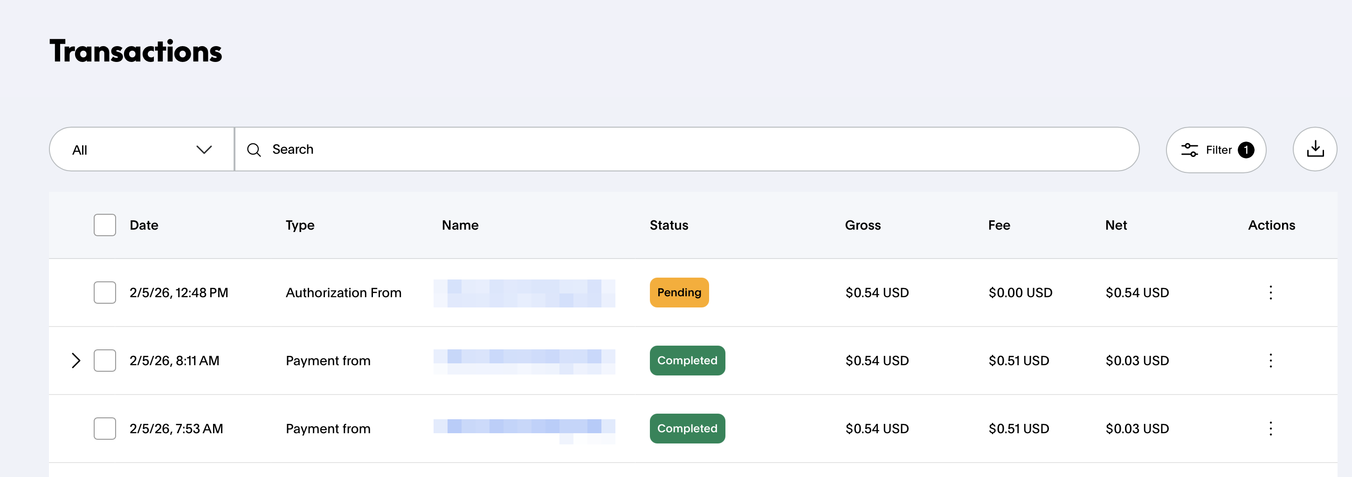This screenshot has width=1352, height=477.
Task: Select the 8:11 AM payment checkbox
Action: coord(104,361)
